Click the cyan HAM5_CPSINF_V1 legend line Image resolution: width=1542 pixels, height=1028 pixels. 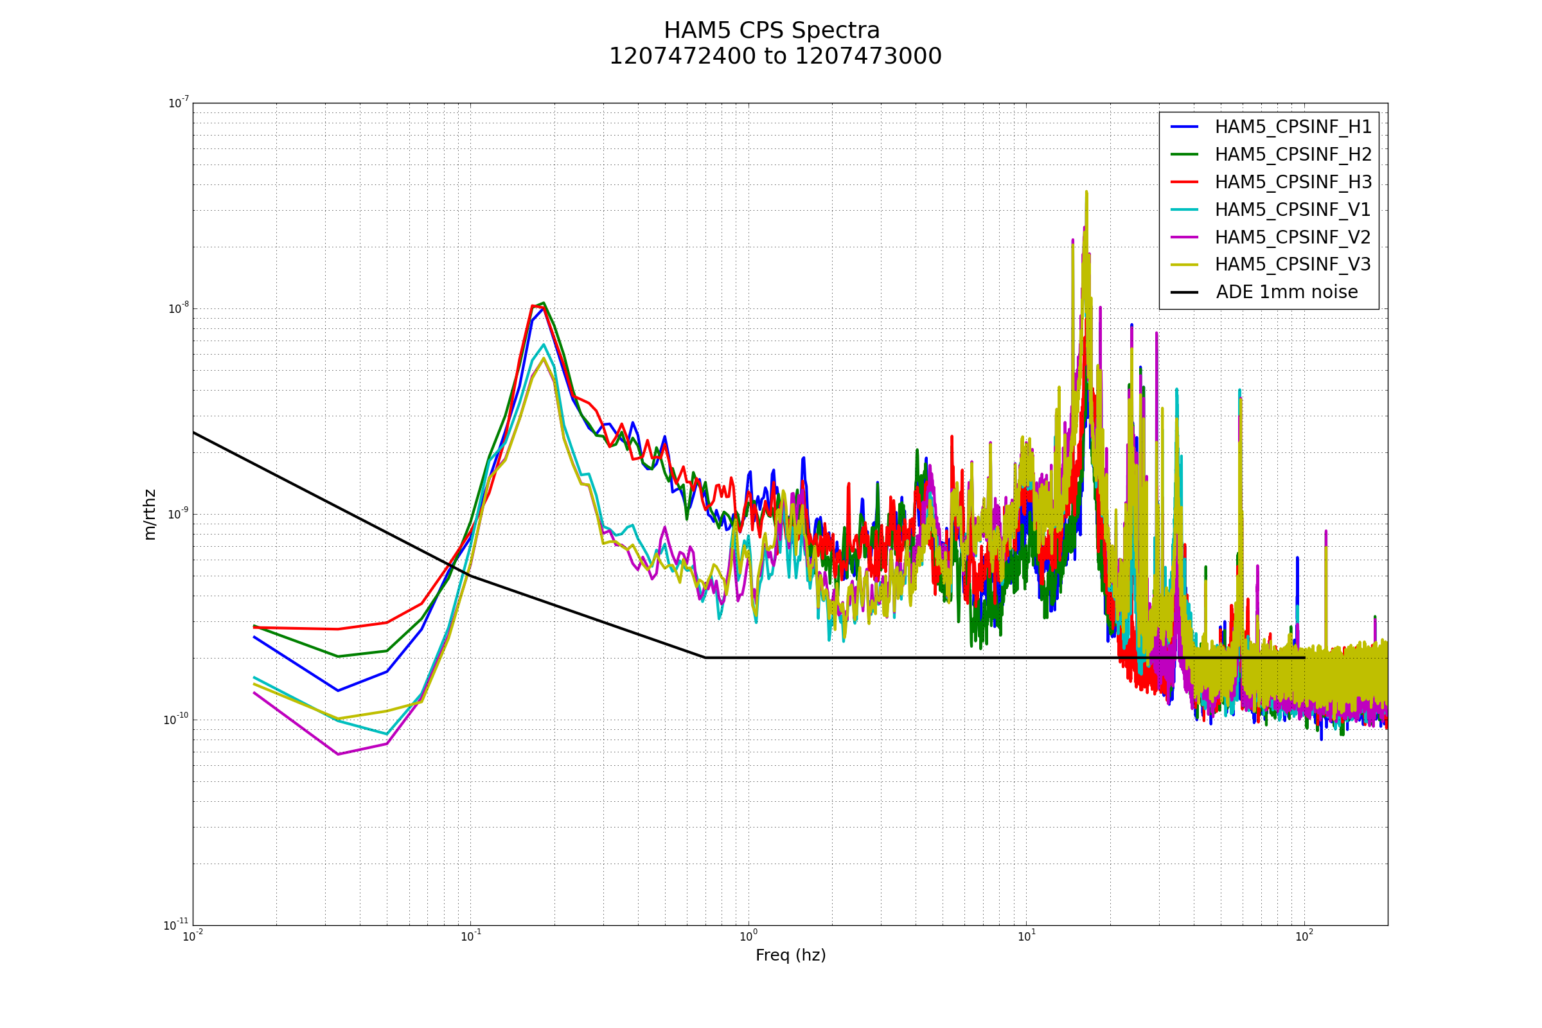click(1184, 210)
